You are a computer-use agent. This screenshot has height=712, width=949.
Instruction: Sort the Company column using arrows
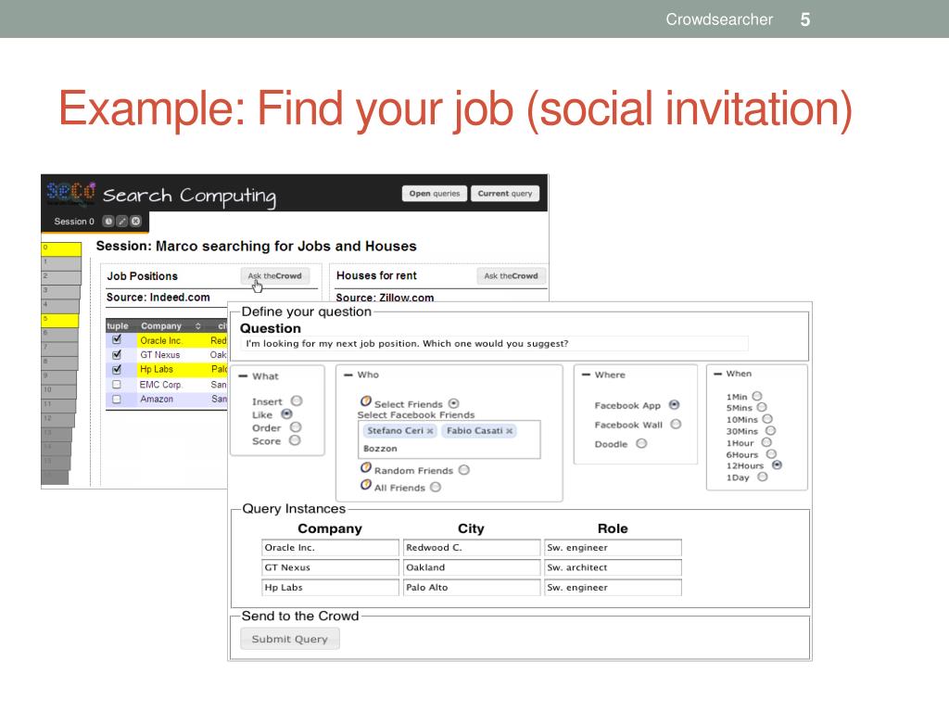[x=198, y=326]
